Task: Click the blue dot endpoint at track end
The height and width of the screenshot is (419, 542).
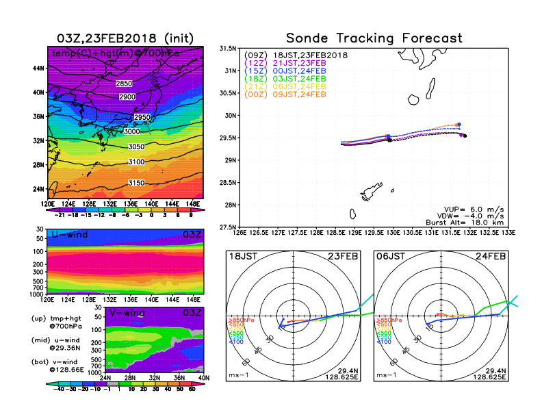Action: click(x=459, y=125)
